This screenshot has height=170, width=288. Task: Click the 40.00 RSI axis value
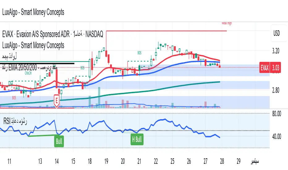(277, 136)
